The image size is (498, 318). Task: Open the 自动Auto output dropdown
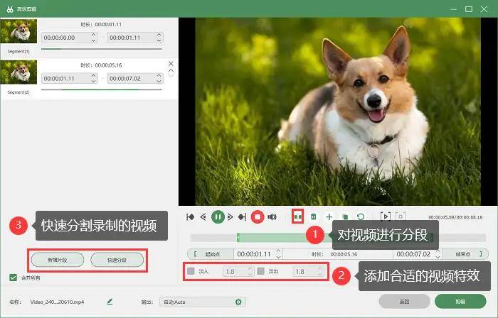click(x=202, y=302)
